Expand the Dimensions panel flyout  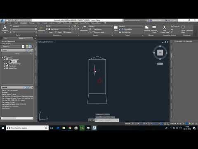(x=58, y=35)
